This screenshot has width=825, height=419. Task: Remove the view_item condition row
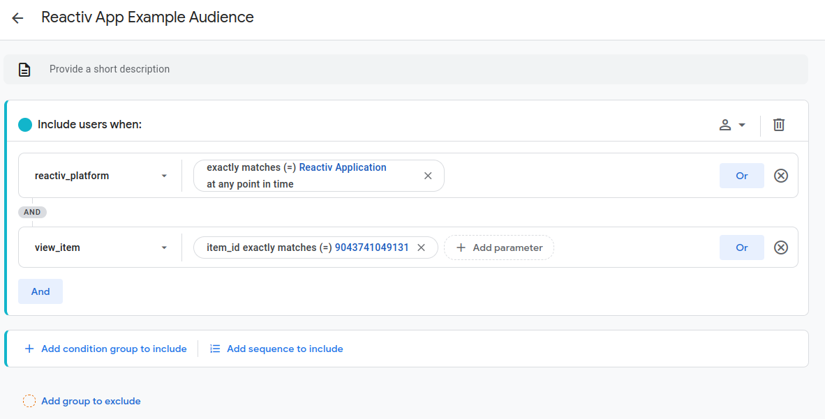781,247
